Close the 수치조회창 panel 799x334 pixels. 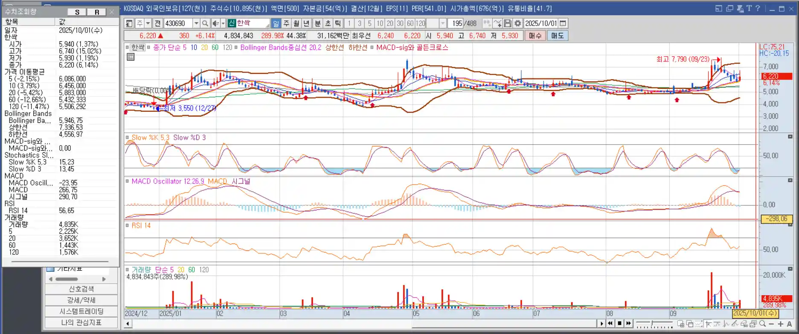pyautogui.click(x=112, y=12)
